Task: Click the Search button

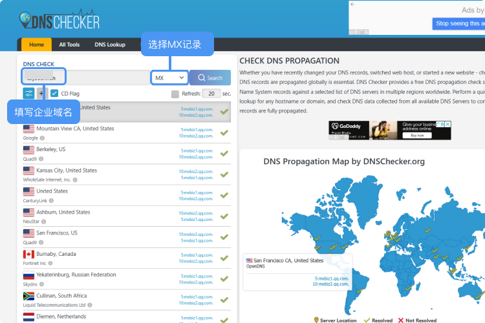Action: (x=210, y=78)
